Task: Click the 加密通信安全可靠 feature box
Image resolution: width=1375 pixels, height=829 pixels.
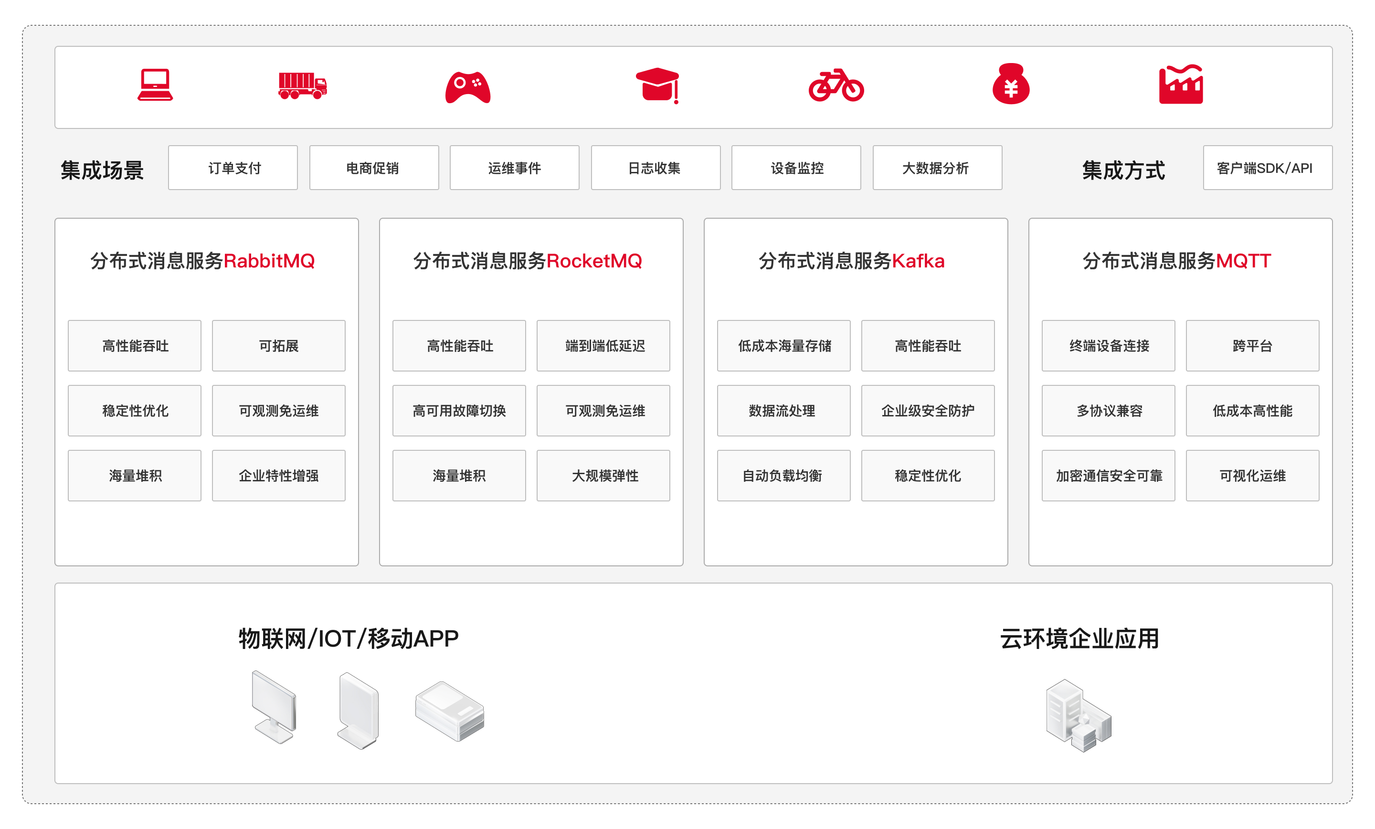Action: click(x=1108, y=475)
